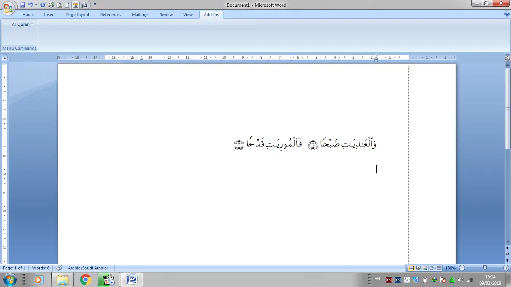Open Windows Explorer from taskbar
Viewport: 511px width, 287px height.
point(62,280)
